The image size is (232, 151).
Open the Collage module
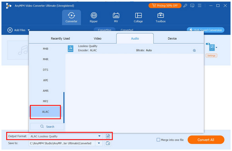(138, 17)
